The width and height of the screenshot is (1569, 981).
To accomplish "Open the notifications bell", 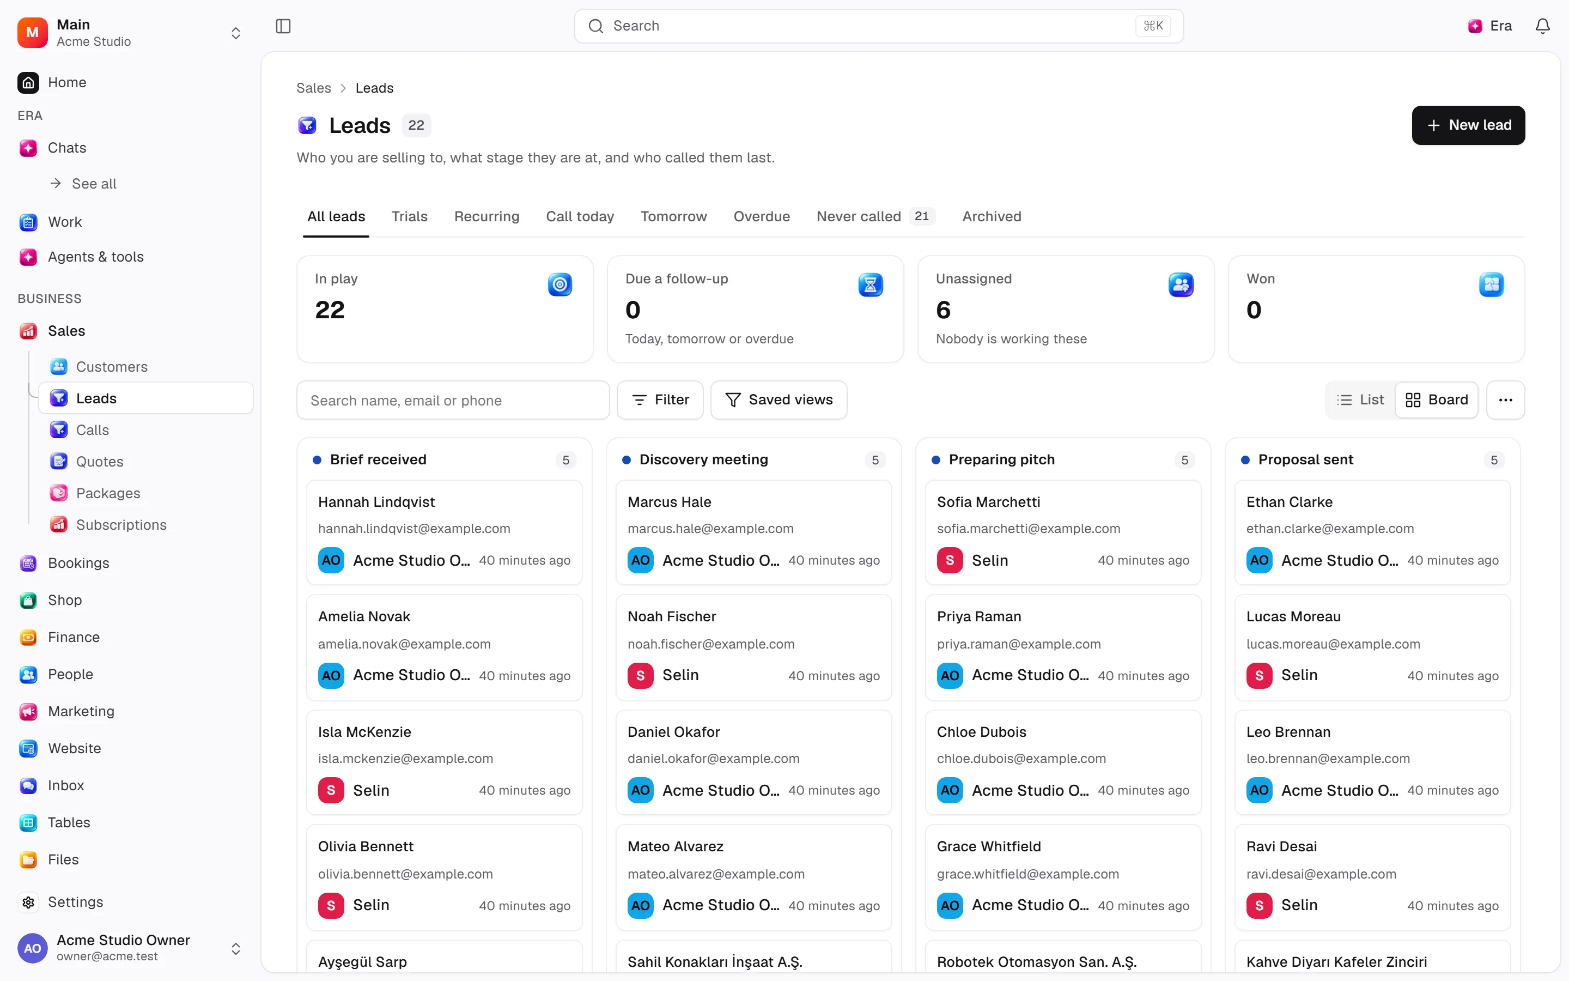I will click(x=1542, y=26).
